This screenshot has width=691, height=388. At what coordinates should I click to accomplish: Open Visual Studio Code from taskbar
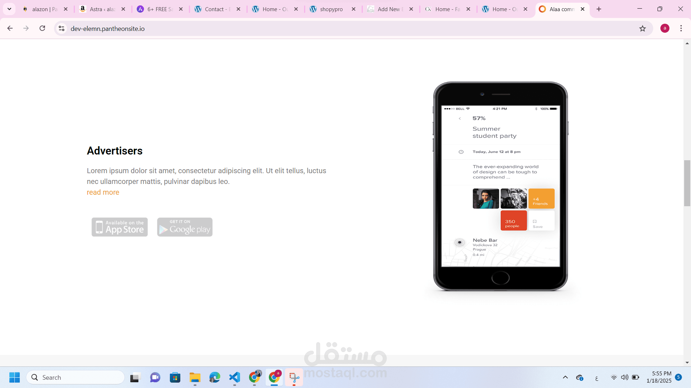point(235,377)
